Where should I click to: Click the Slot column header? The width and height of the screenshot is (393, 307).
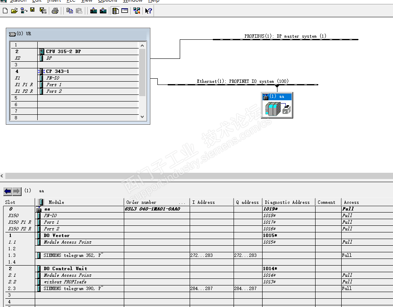19,202
